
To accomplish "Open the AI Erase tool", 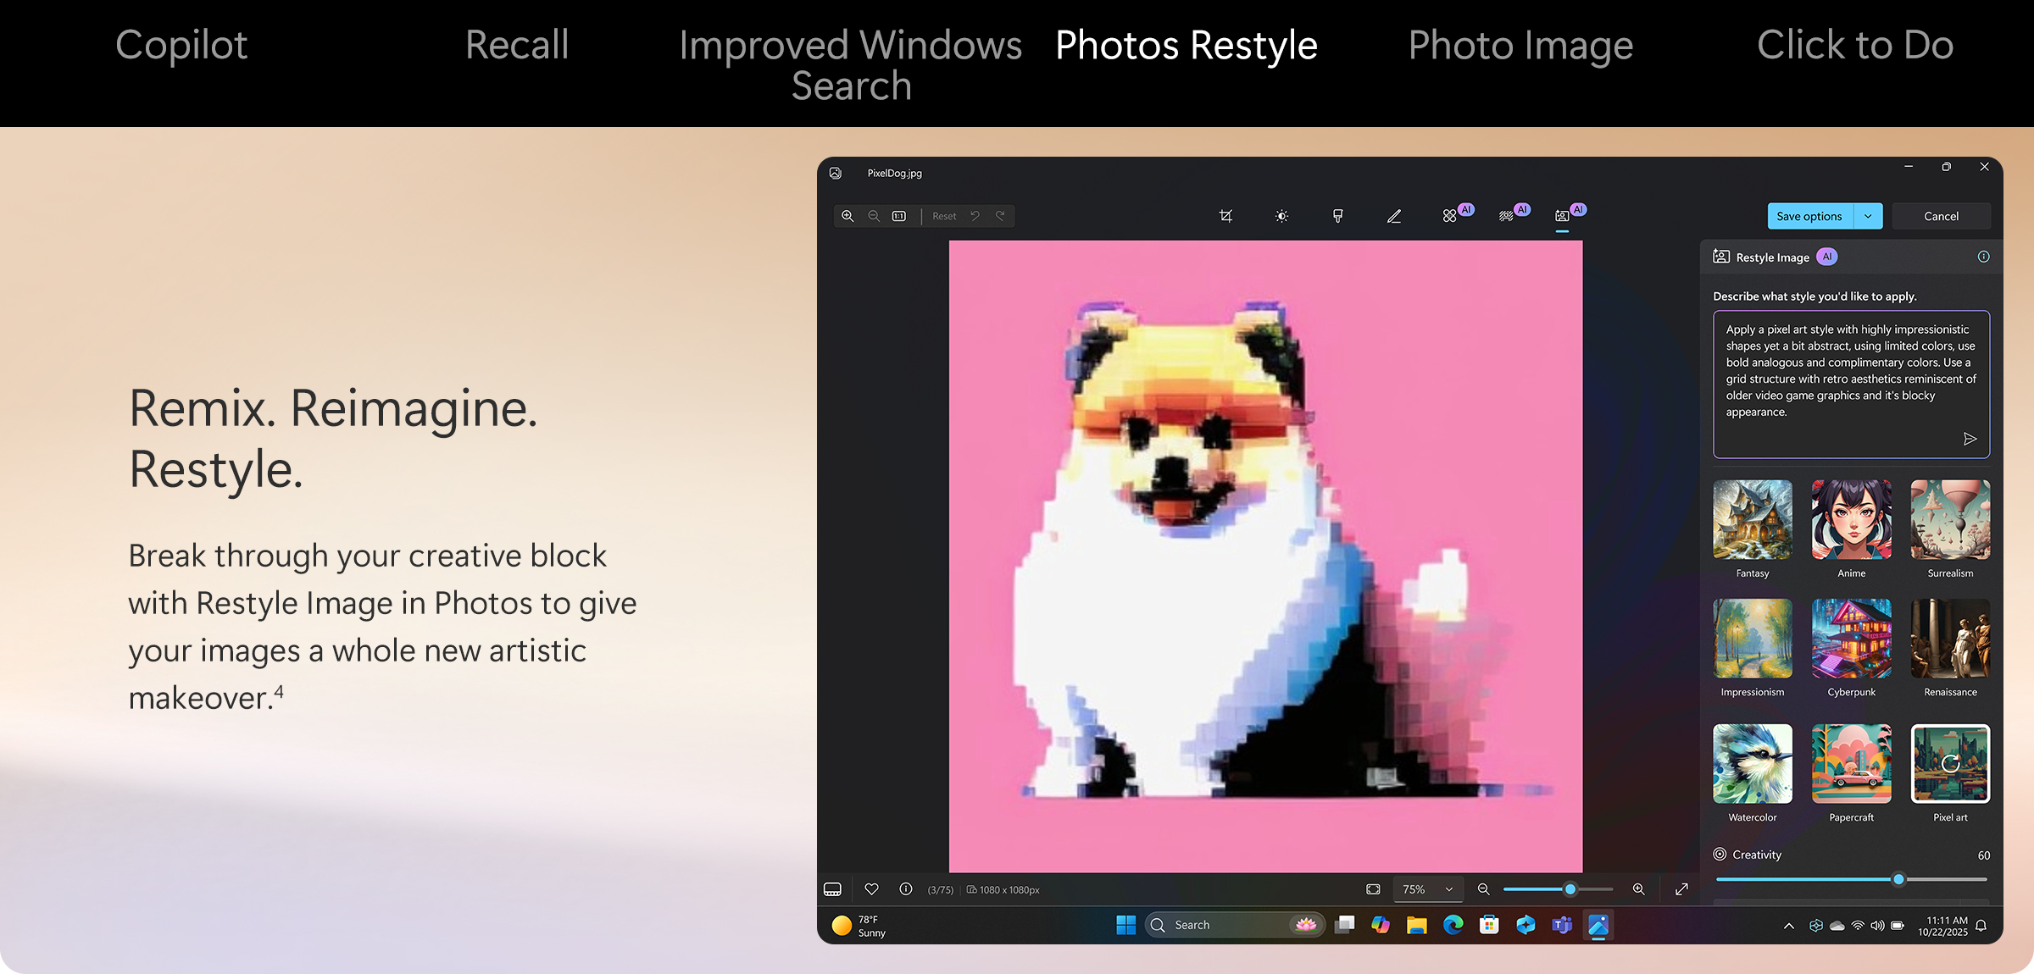I will pyautogui.click(x=1450, y=216).
